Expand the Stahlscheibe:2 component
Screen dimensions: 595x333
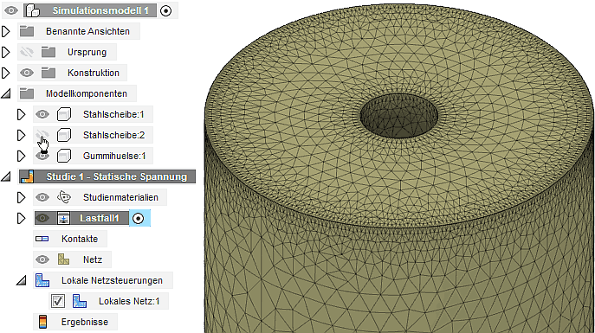click(22, 135)
